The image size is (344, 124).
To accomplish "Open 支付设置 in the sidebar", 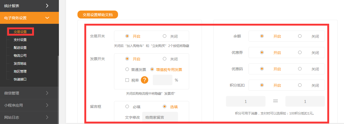I will [20, 40].
